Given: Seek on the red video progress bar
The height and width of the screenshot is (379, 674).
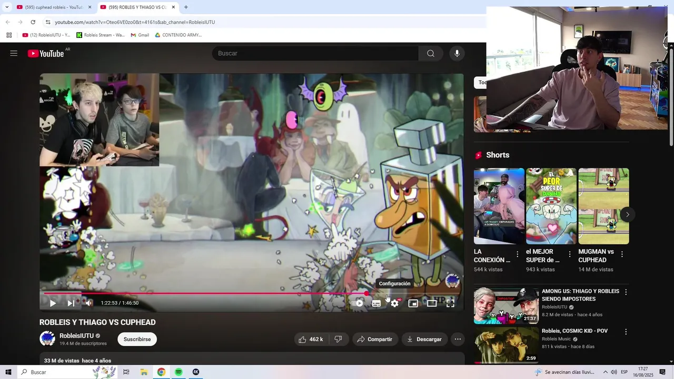Looking at the screenshot, I should tap(252, 294).
